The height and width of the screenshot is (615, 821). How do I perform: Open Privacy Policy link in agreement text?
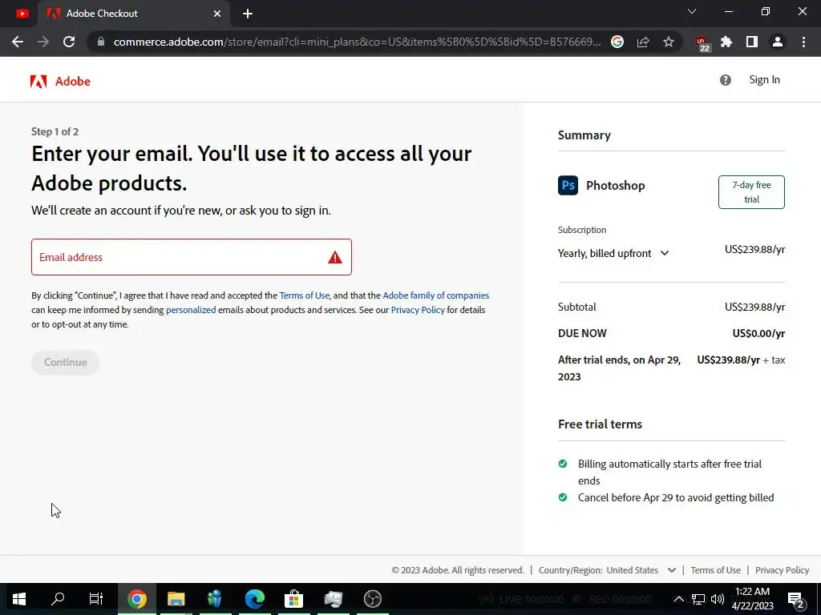pos(417,310)
